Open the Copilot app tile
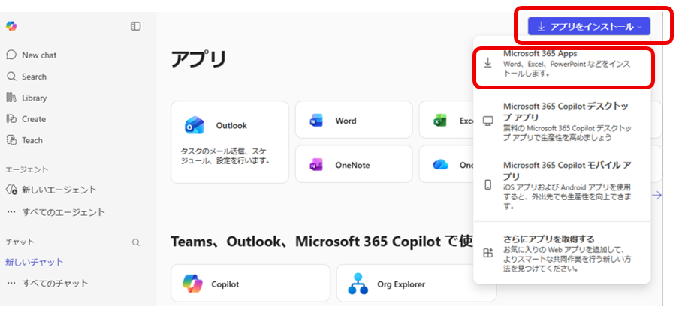682x315 pixels. (x=250, y=283)
